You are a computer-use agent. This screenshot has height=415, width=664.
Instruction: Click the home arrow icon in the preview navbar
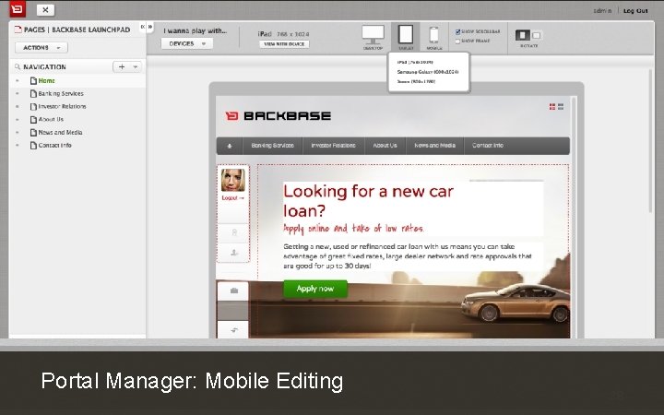click(x=230, y=146)
